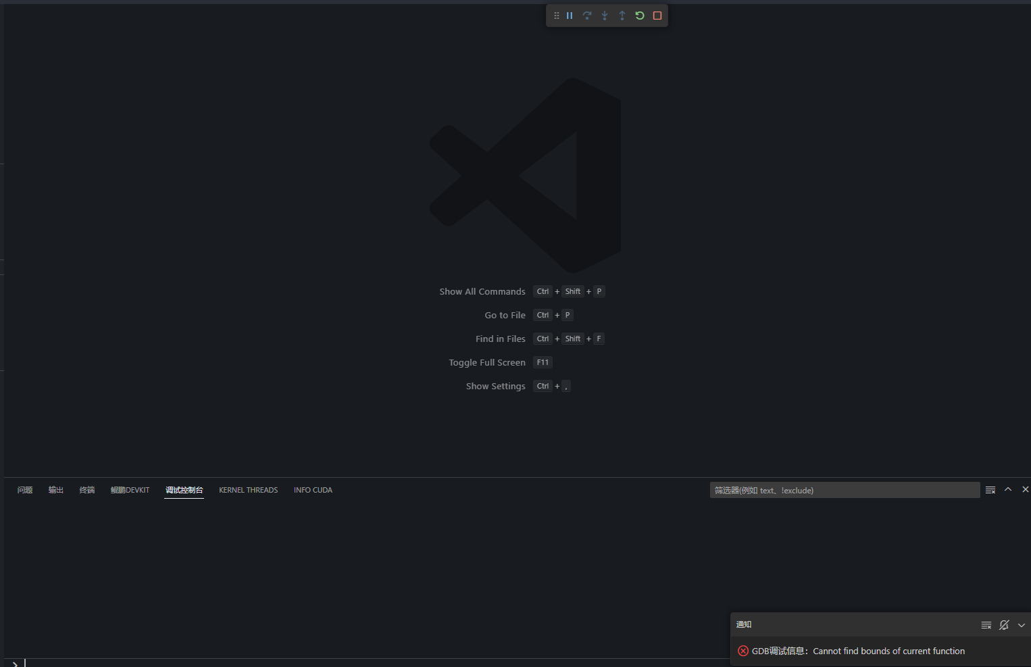The image size is (1031, 667).
Task: Open the 鲲鹏DEVKIT panel tab
Action: 130,490
